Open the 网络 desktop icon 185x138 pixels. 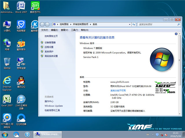[x=7, y=45]
